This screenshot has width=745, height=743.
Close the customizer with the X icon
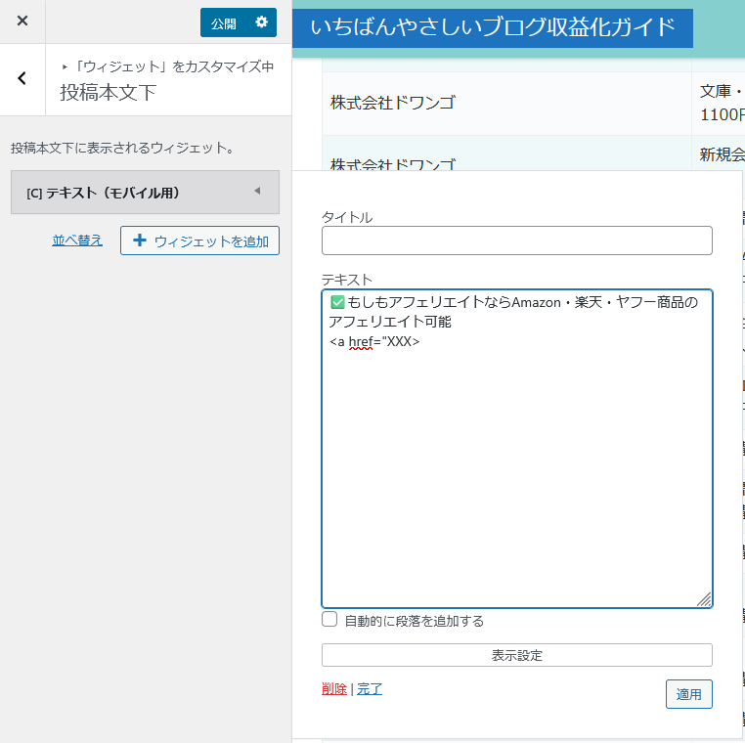[x=22, y=21]
